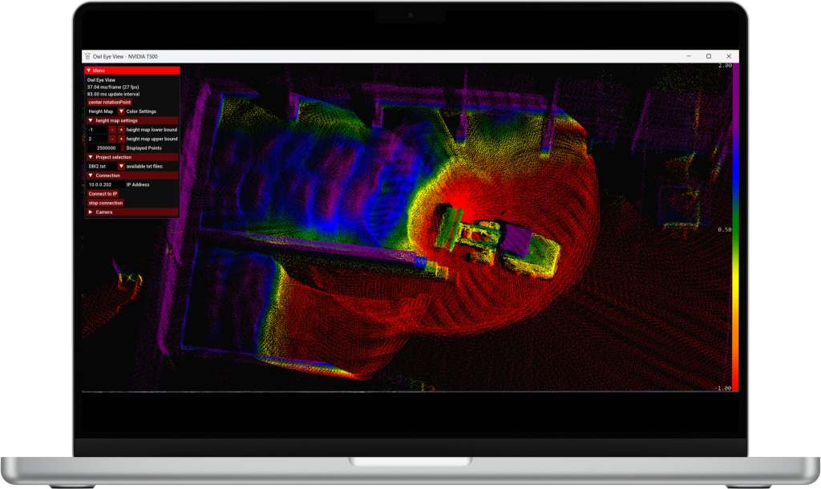Click the minus icon beside height map lower bound
The image size is (821, 489).
pos(111,130)
